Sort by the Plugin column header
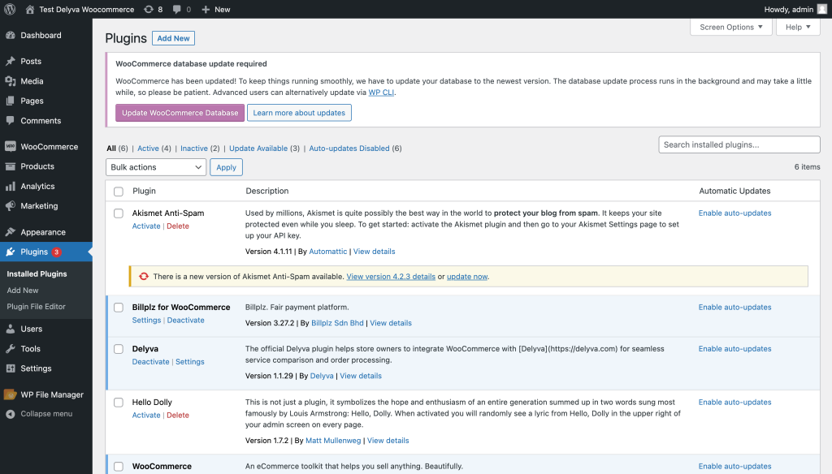Viewport: 832px width, 474px height. tap(145, 191)
